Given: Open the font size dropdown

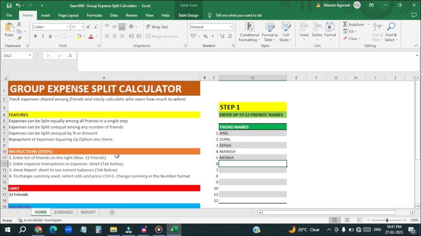Looking at the screenshot, I should pos(82,27).
